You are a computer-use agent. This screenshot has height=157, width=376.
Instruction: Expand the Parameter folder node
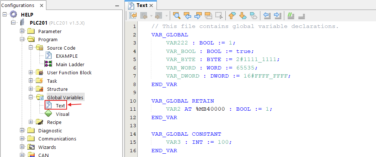coord(22,31)
